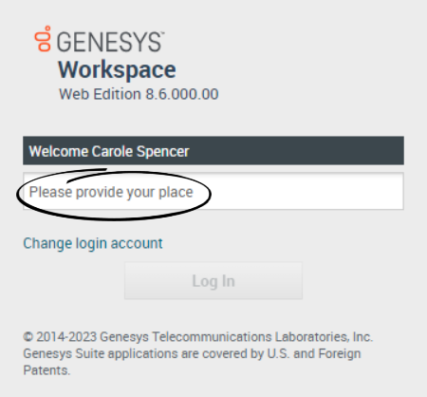Open the Change login account link

[93, 244]
